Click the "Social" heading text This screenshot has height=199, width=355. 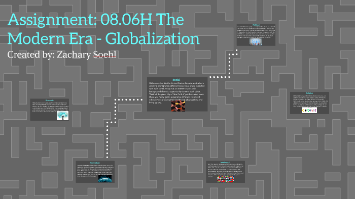click(x=176, y=80)
